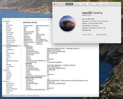Minimize the About This Mac window
This screenshot has height=99, width=123.
click(57, 4)
